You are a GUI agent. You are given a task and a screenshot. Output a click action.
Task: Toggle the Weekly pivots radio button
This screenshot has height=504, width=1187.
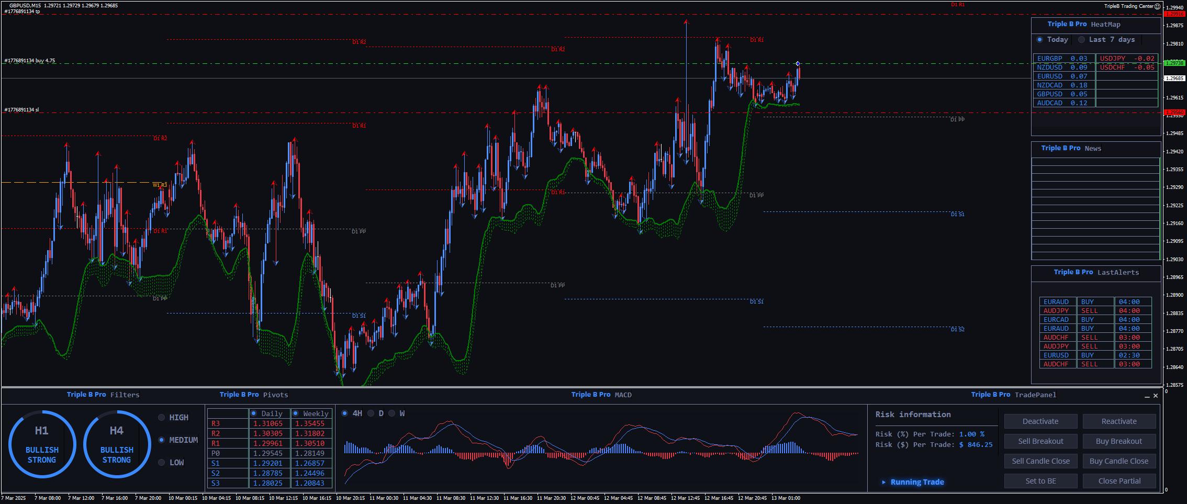[x=296, y=413]
